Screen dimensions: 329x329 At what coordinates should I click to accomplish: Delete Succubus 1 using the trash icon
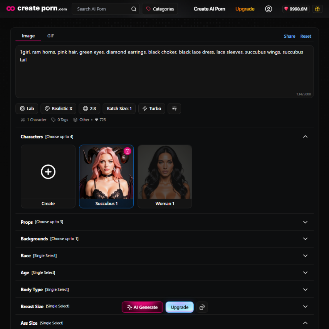click(x=128, y=151)
